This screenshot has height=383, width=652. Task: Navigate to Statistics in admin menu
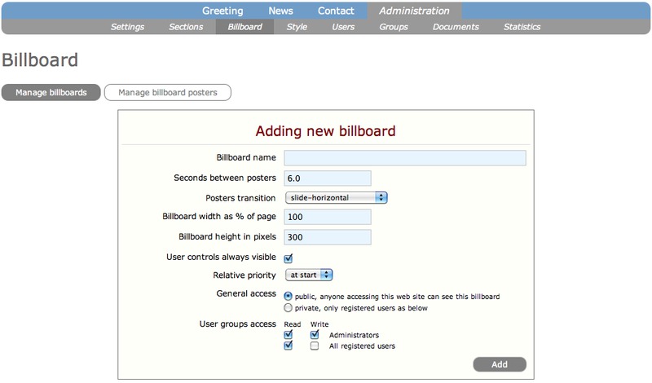522,27
